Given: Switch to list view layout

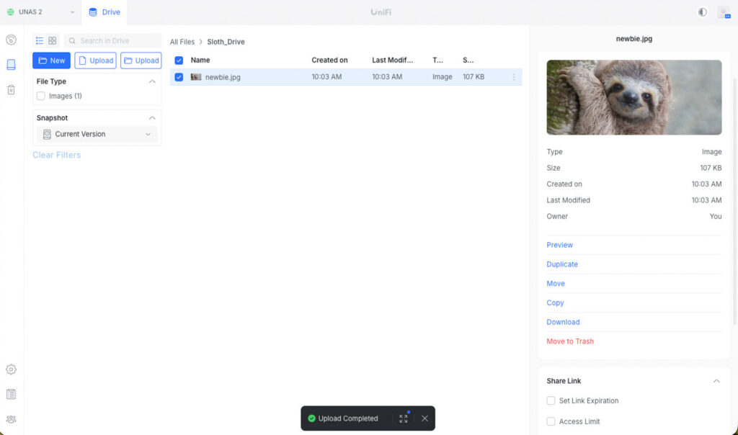Looking at the screenshot, I should pos(40,41).
